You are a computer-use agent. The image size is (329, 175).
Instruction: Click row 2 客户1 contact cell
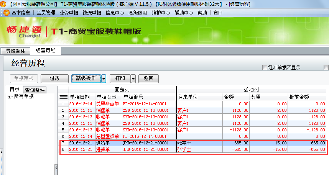click(x=199, y=110)
